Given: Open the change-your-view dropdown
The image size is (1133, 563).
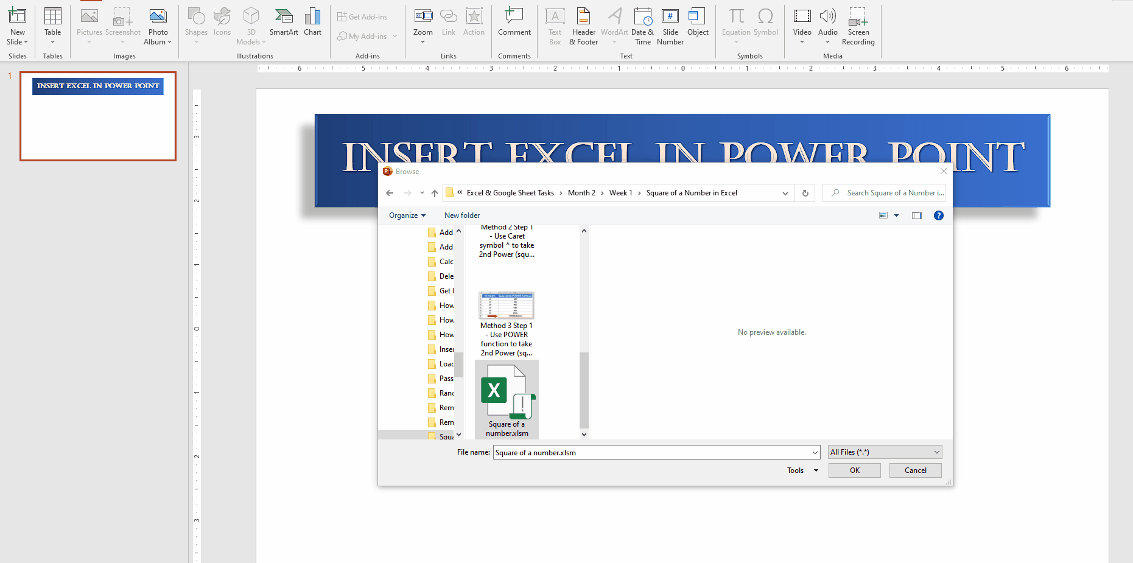Looking at the screenshot, I should coord(896,215).
